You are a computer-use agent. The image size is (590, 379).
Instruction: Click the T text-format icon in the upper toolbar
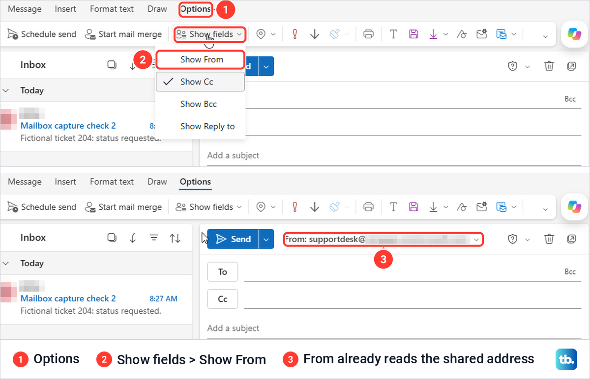pos(393,34)
